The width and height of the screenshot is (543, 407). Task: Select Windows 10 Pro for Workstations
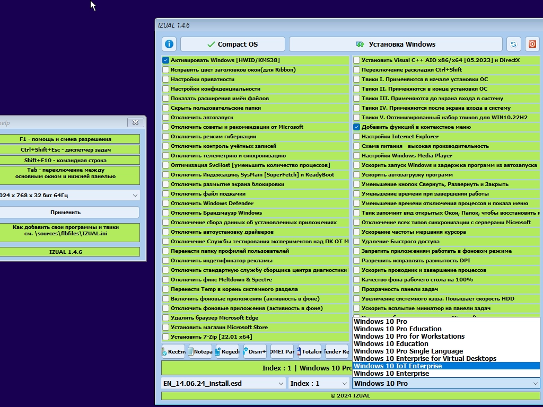(446, 336)
